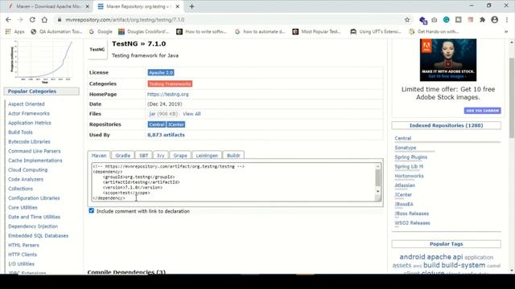
Task: Open the QA Automation Tools bookmark
Action: (x=56, y=31)
